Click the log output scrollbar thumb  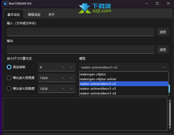click(170, 114)
